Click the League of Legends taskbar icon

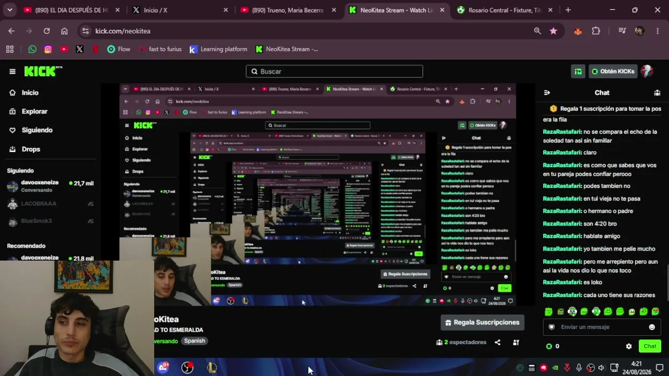pyautogui.click(x=212, y=368)
